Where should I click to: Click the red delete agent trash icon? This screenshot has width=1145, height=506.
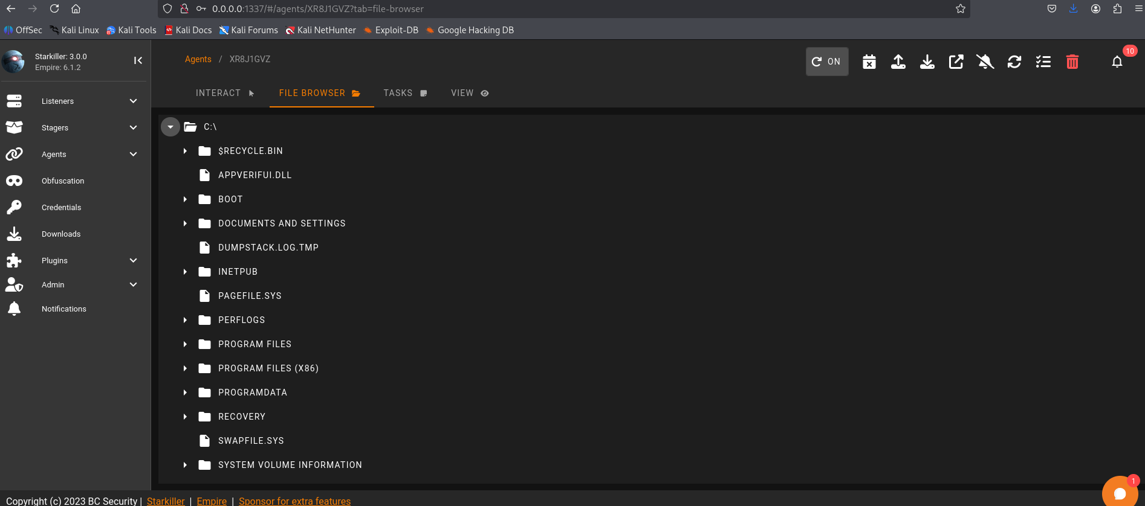point(1072,62)
